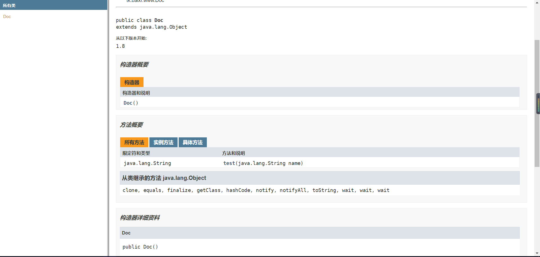Click the 限定符和类型 column header
Viewport: 540px width, 257px height.
(136, 153)
